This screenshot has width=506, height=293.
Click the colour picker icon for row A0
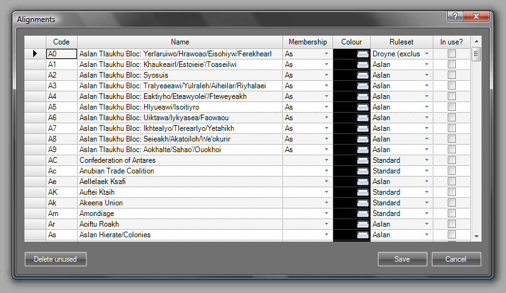pyautogui.click(x=363, y=54)
